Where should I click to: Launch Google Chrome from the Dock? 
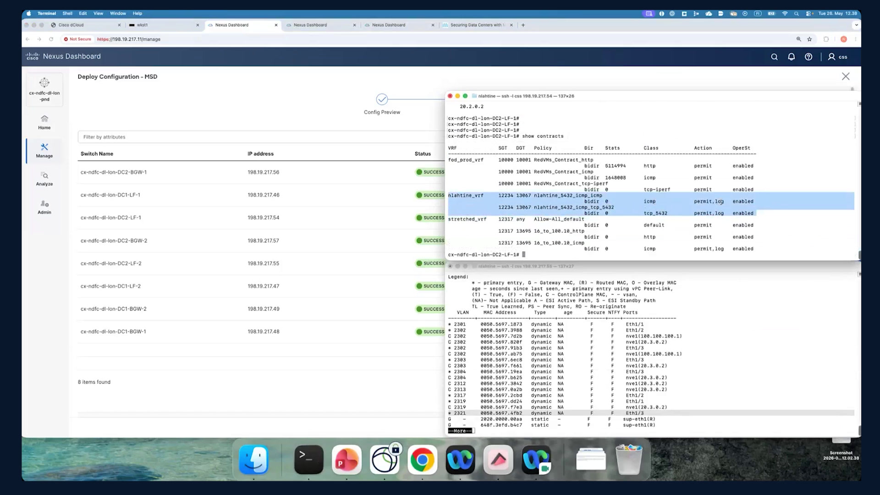[422, 459]
